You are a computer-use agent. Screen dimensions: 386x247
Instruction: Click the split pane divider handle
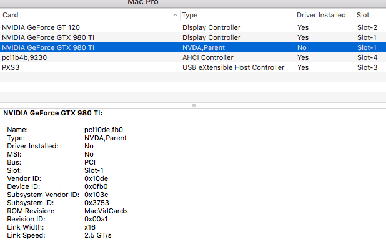pos(194,105)
